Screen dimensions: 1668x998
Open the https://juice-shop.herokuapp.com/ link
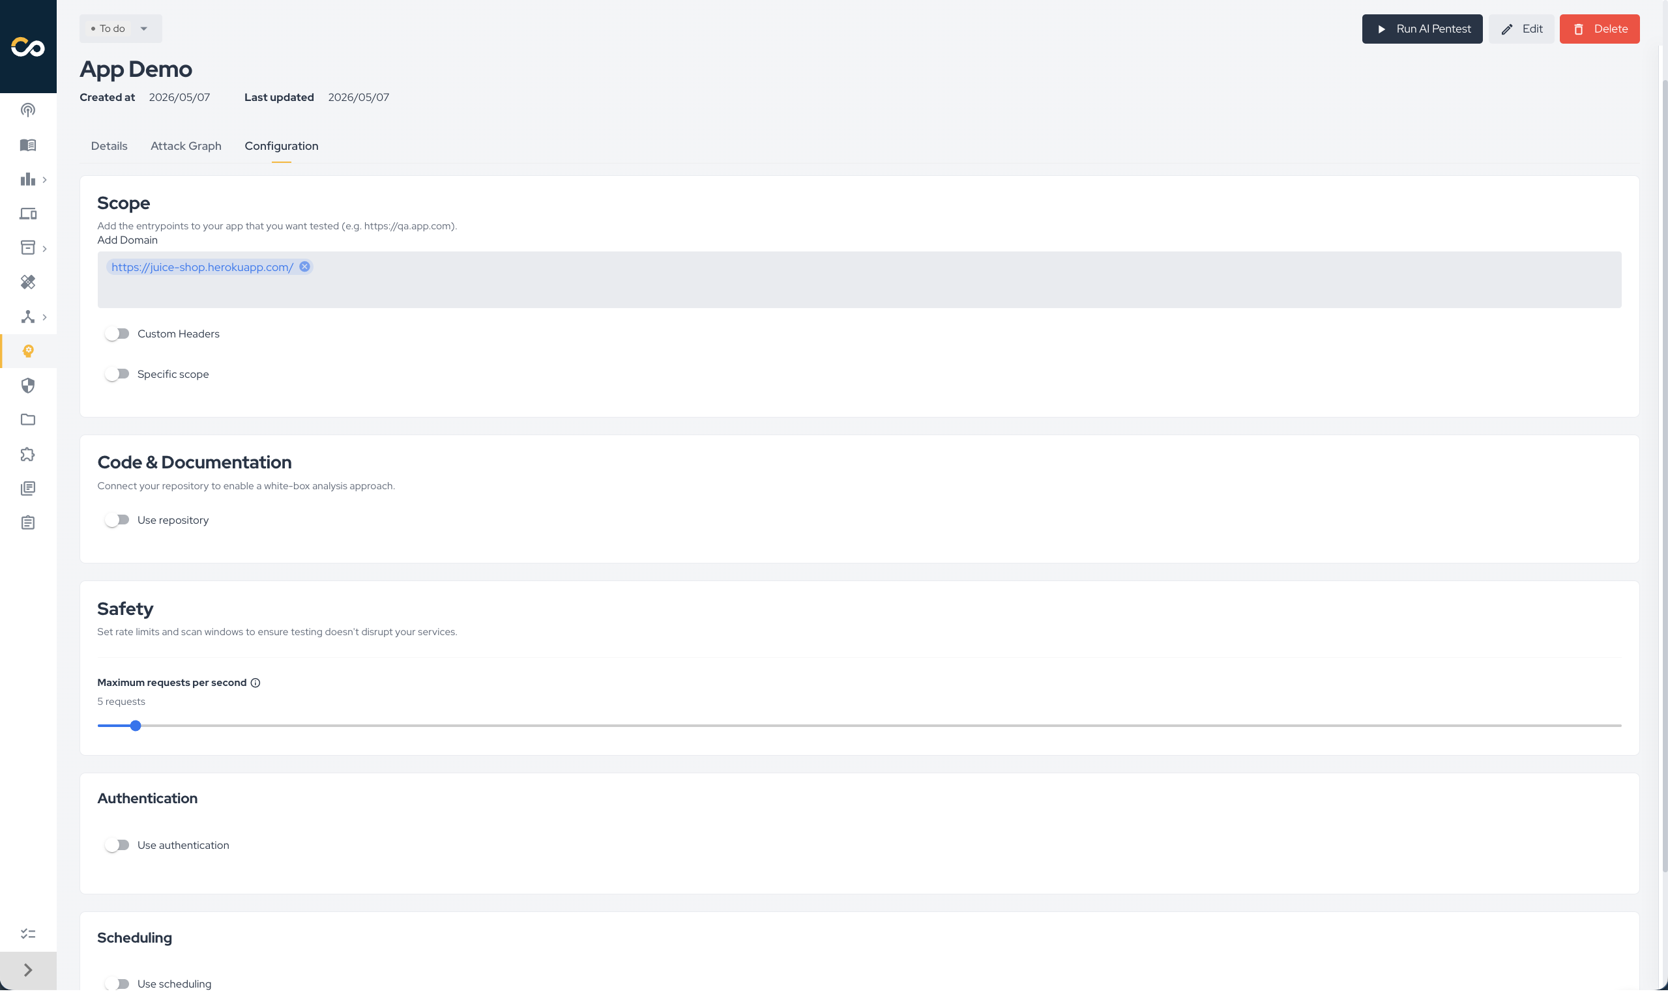202,267
